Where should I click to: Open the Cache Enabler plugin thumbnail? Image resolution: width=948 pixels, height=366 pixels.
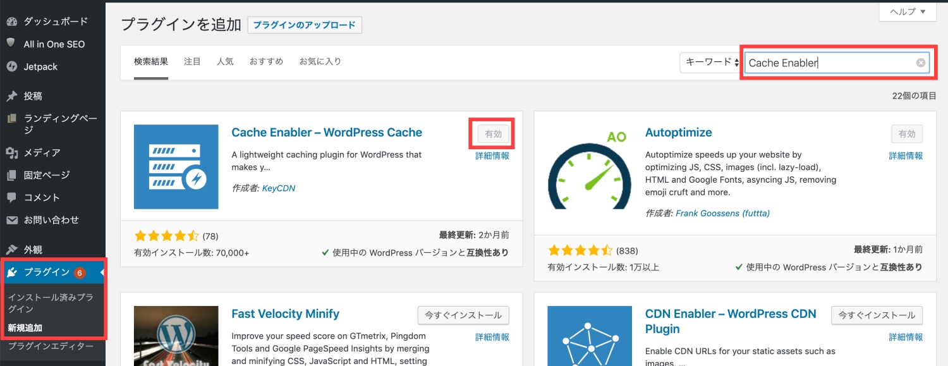pyautogui.click(x=176, y=166)
